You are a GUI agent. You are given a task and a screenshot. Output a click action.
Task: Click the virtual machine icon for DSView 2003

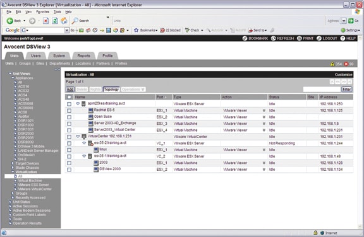(96, 170)
